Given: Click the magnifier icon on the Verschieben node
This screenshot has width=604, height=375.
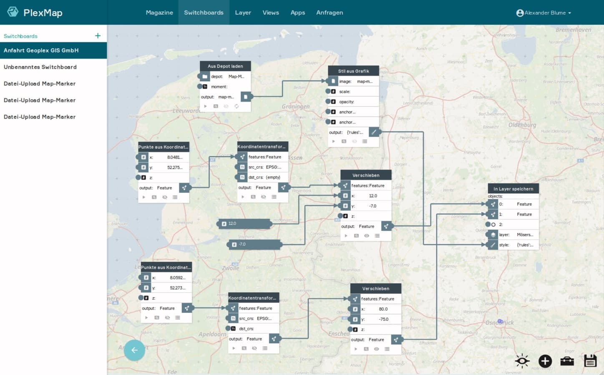Looking at the screenshot, I should point(356,236).
